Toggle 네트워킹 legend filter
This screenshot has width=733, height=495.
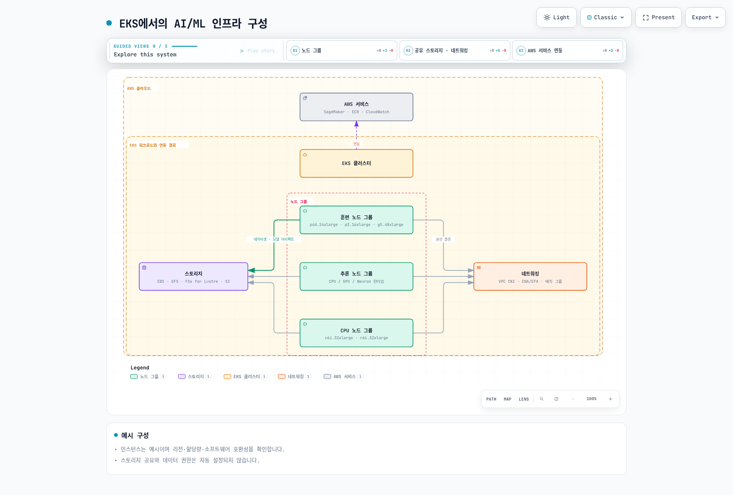coord(295,377)
